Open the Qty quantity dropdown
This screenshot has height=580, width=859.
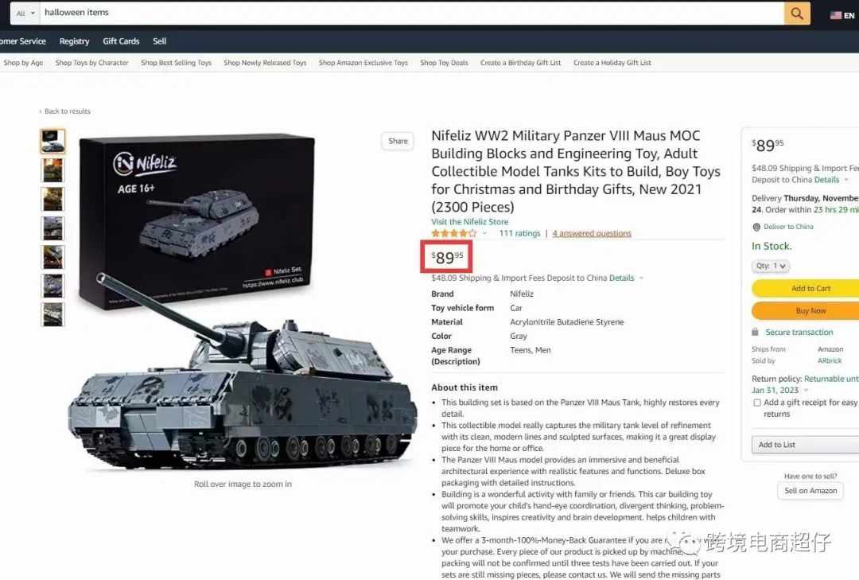770,266
